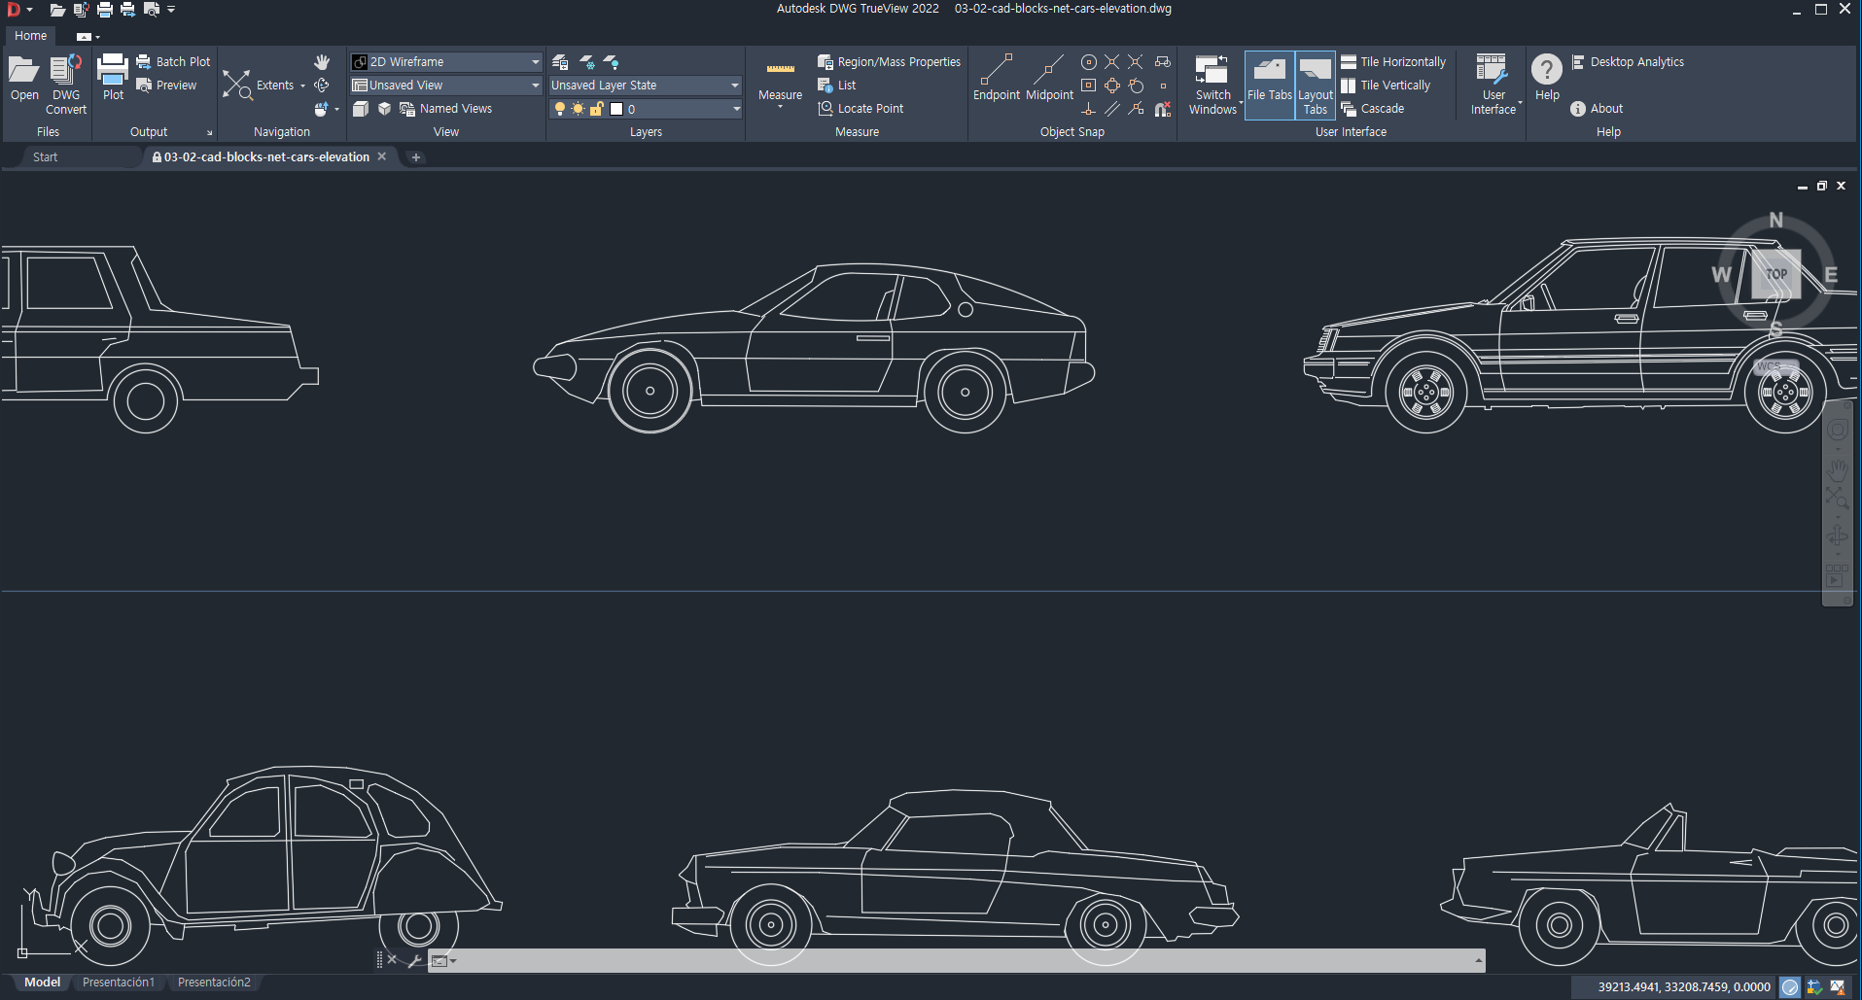This screenshot has width=1862, height=1000.
Task: Click the layer off lightbulb tool icon
Action: (612, 61)
